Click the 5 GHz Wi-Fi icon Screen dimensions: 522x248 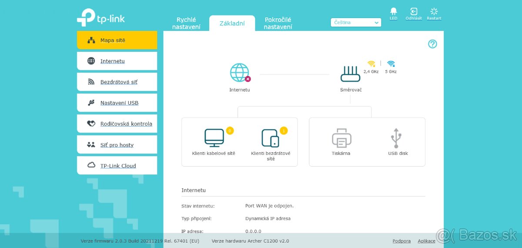point(391,64)
